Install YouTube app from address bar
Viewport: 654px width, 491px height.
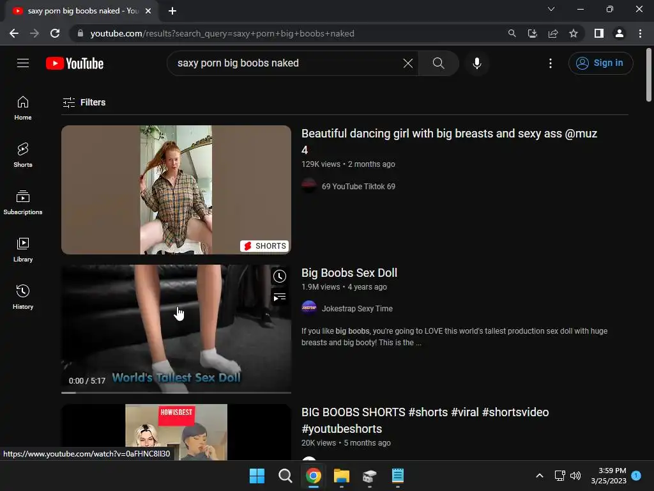532,33
